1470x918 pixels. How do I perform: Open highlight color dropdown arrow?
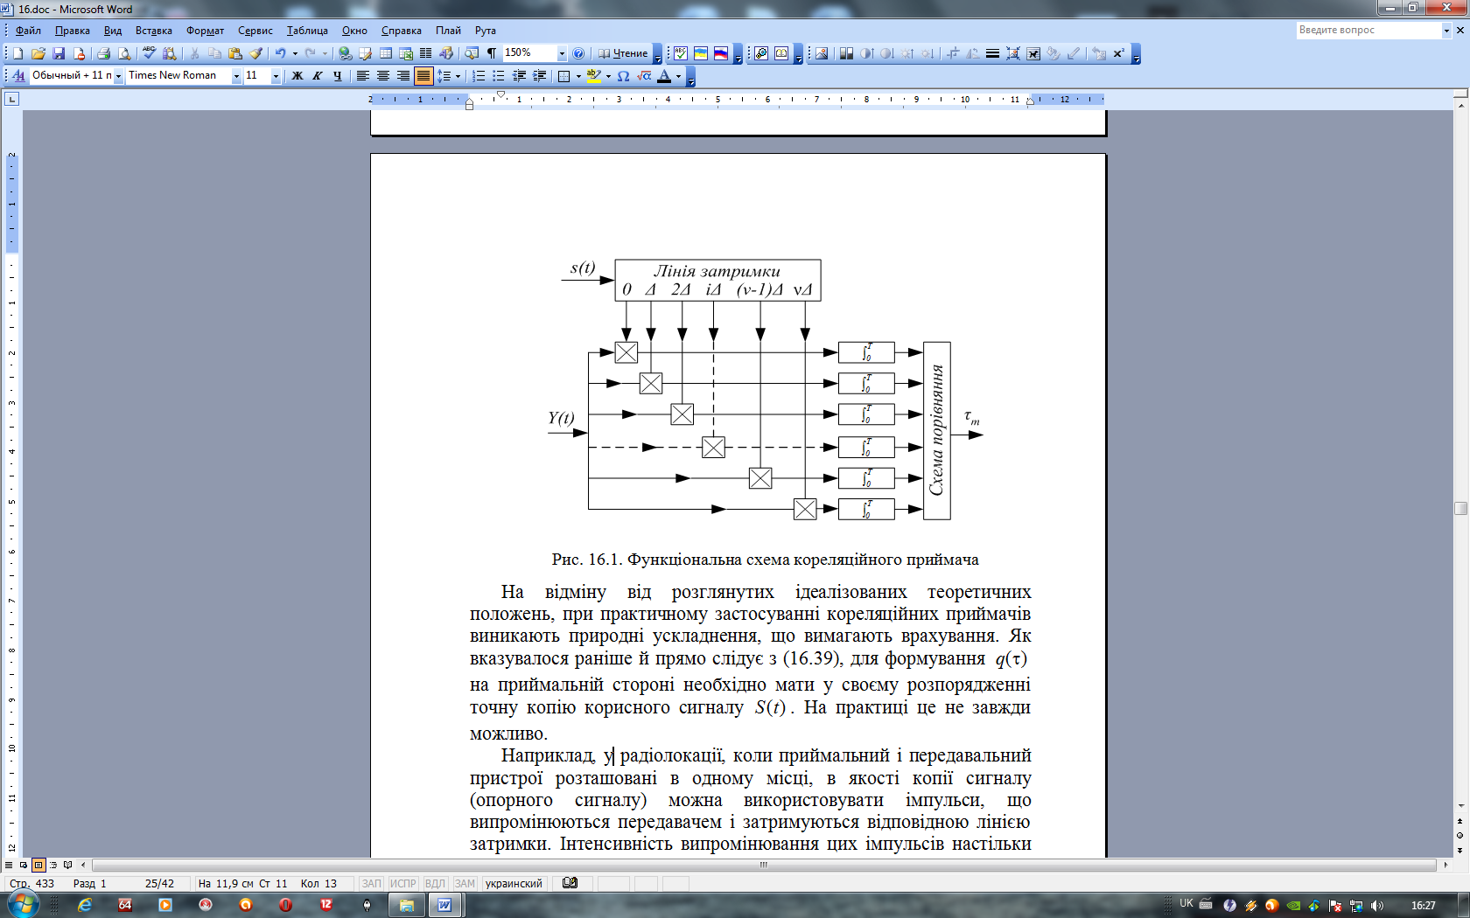tap(609, 76)
